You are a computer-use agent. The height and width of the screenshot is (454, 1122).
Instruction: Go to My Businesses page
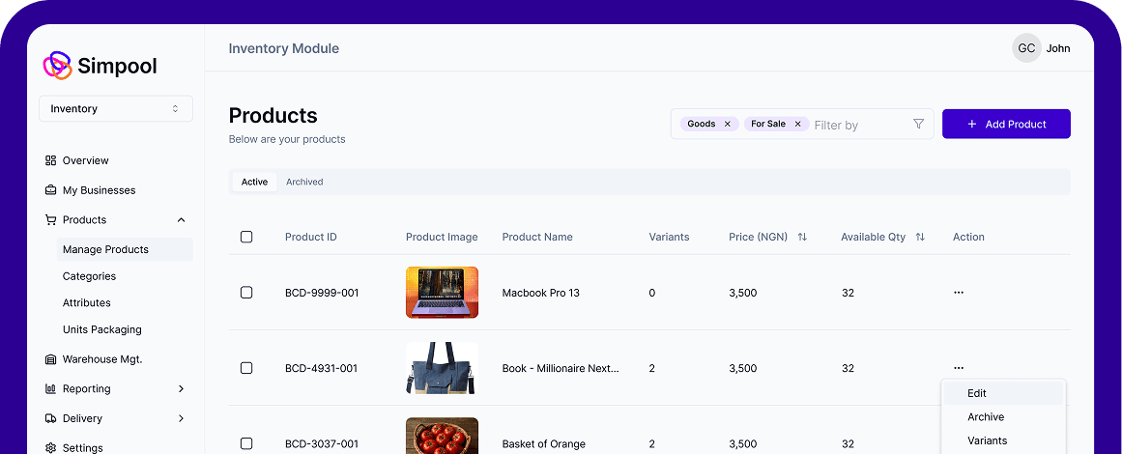click(99, 190)
